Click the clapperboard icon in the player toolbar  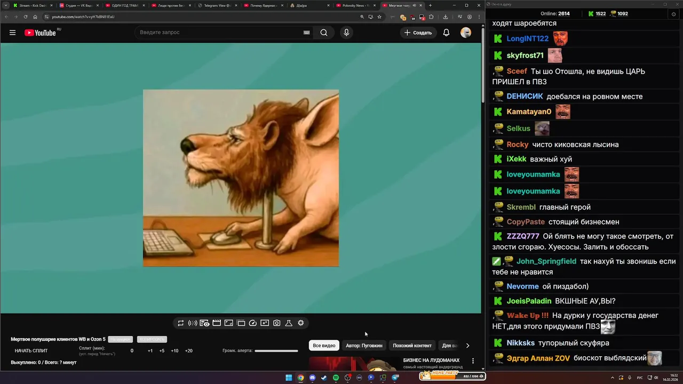tap(217, 323)
